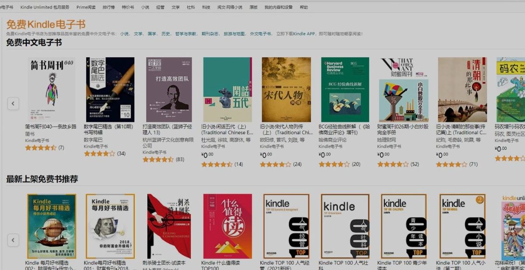Open the Kindle TOP 100 青少年读本 cover

pos(403,226)
